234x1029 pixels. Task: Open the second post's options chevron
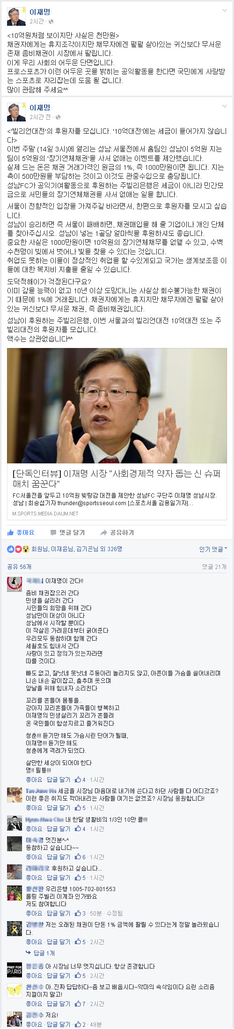[x=225, y=107]
